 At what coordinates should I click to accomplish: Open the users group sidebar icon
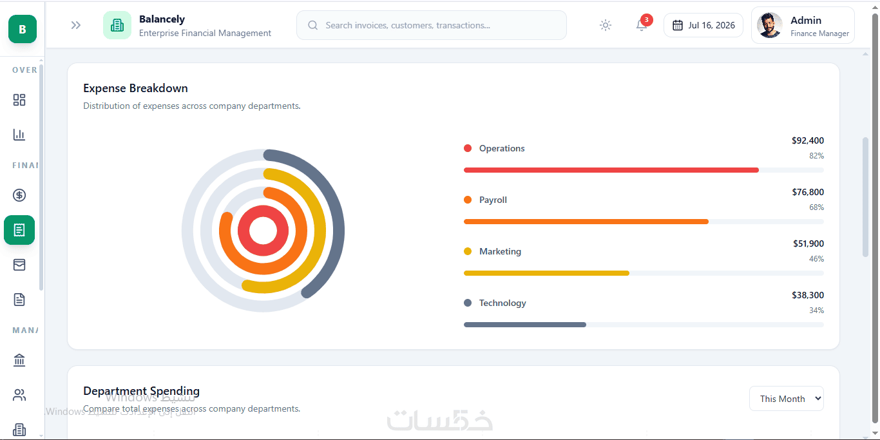19,395
